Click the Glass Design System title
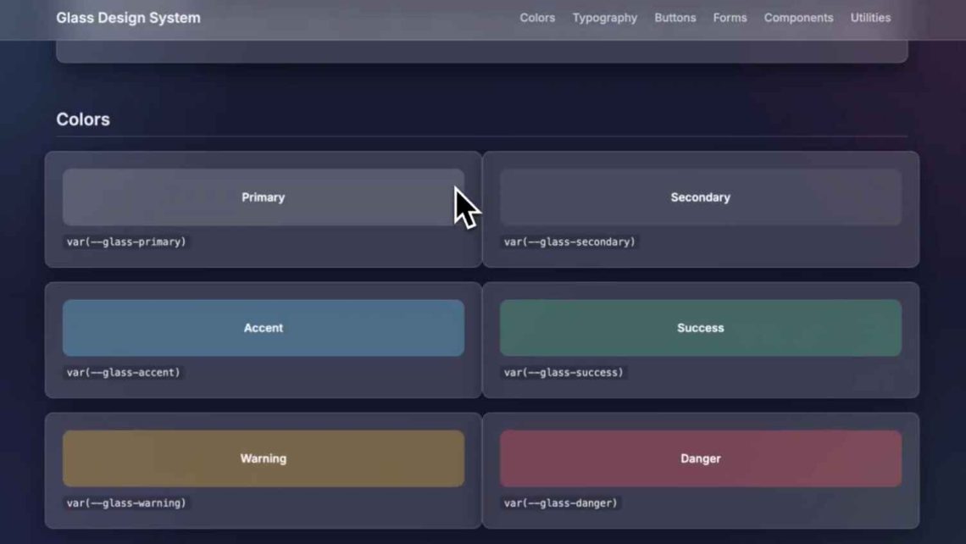The width and height of the screenshot is (966, 544). (x=128, y=17)
